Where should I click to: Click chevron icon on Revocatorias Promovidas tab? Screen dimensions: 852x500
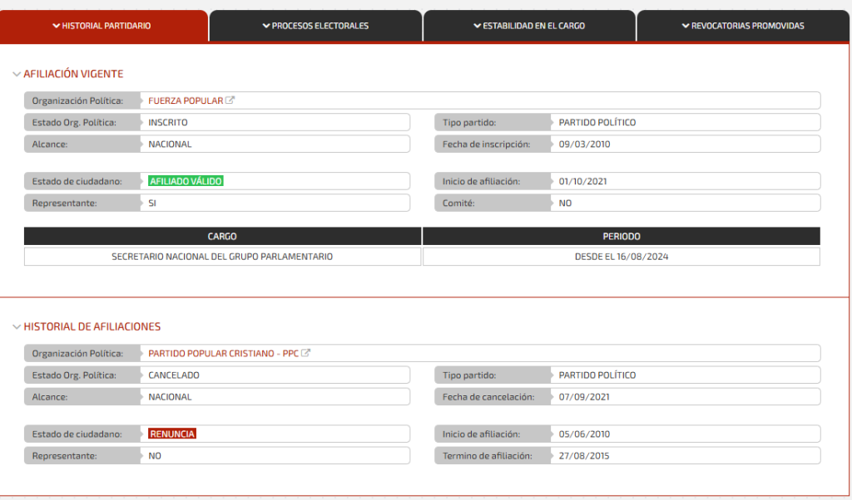[x=686, y=26]
